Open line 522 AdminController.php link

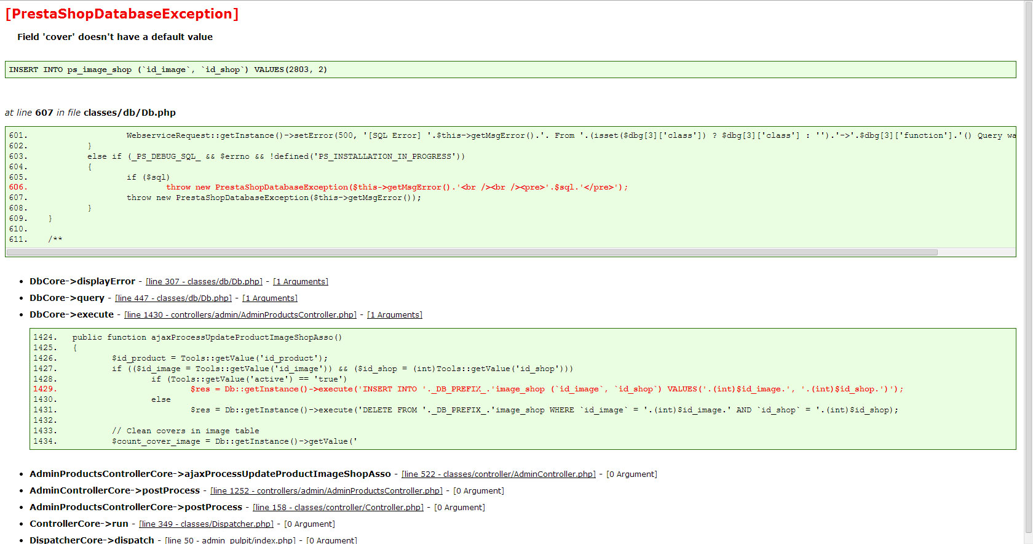498,474
